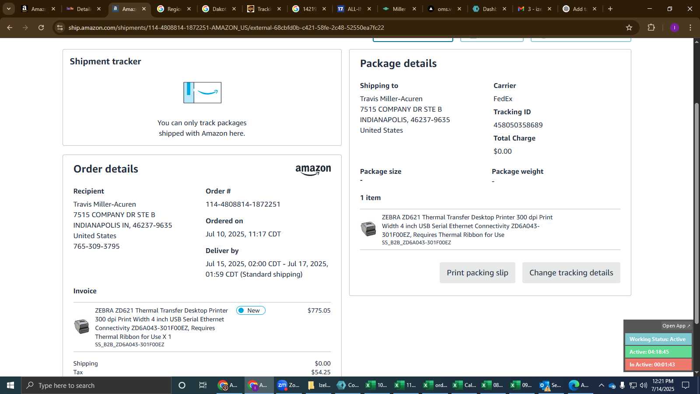Click the tax amount $54.25
700x394 pixels.
click(x=321, y=372)
